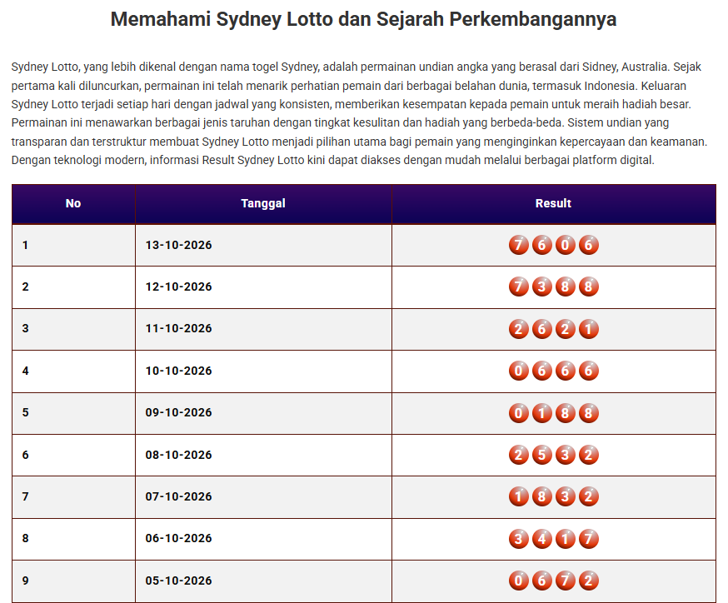Click ball 1 in 11-10-2026 result
Screen dimensions: 728x603
tap(588, 329)
